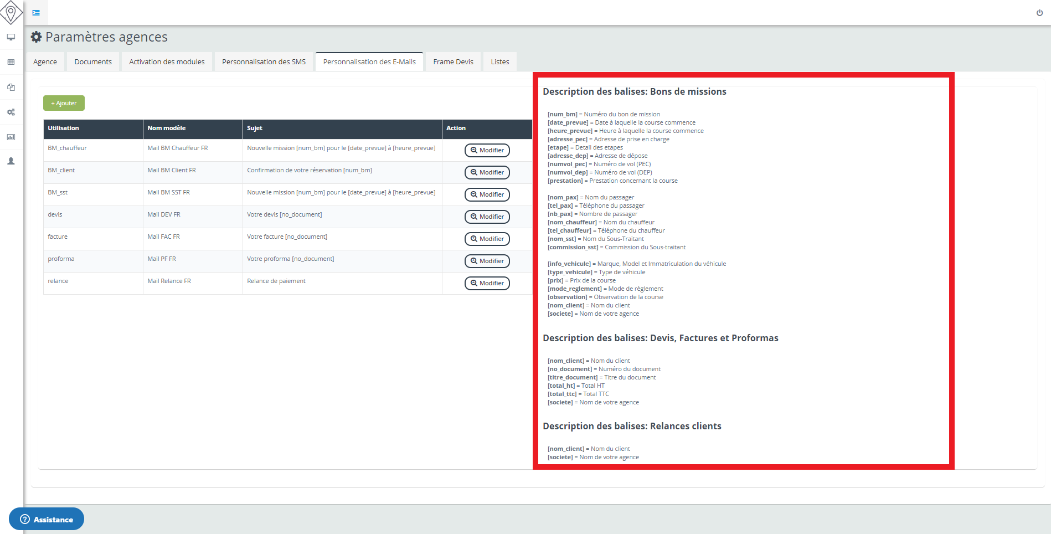
Task: Open the Assistance help button
Action: click(x=47, y=519)
